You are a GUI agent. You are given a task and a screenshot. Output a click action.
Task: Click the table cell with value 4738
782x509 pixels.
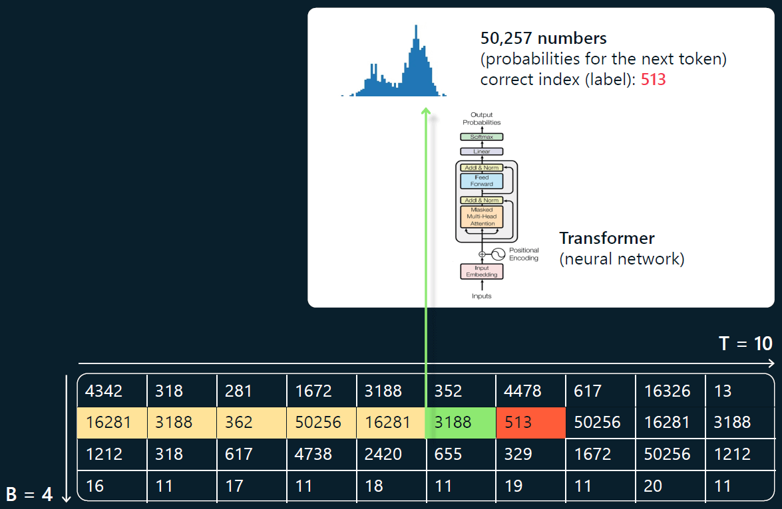tap(321, 455)
